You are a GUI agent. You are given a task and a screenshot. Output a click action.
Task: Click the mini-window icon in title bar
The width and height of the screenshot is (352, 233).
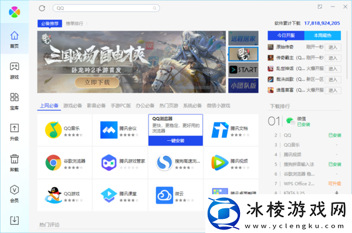tap(320, 7)
